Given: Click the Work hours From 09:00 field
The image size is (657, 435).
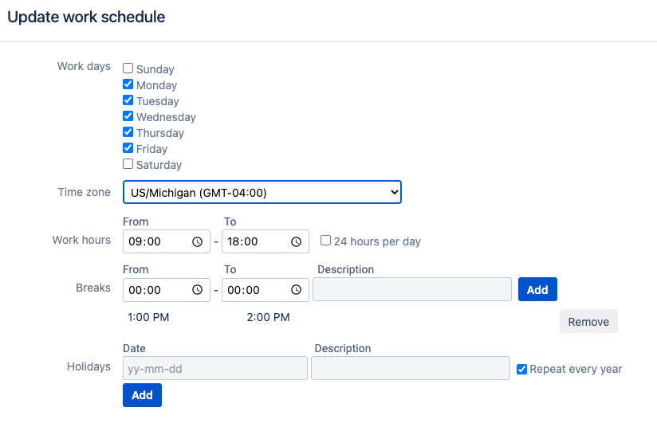Looking at the screenshot, I should pos(155,241).
